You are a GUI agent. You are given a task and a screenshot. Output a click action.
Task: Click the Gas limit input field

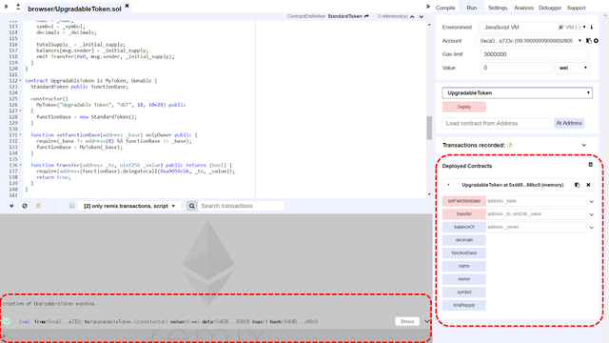pyautogui.click(x=534, y=54)
